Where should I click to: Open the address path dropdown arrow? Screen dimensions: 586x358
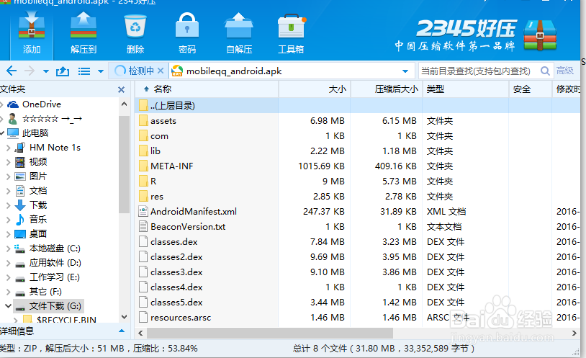405,71
